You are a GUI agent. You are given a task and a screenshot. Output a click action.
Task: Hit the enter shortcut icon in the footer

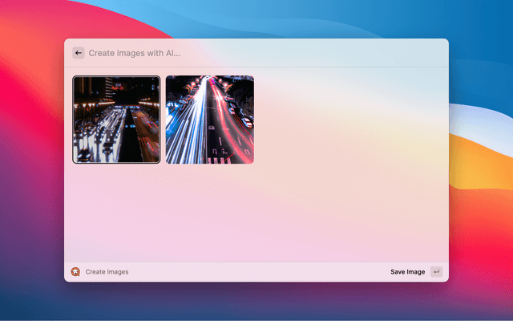pyautogui.click(x=436, y=272)
